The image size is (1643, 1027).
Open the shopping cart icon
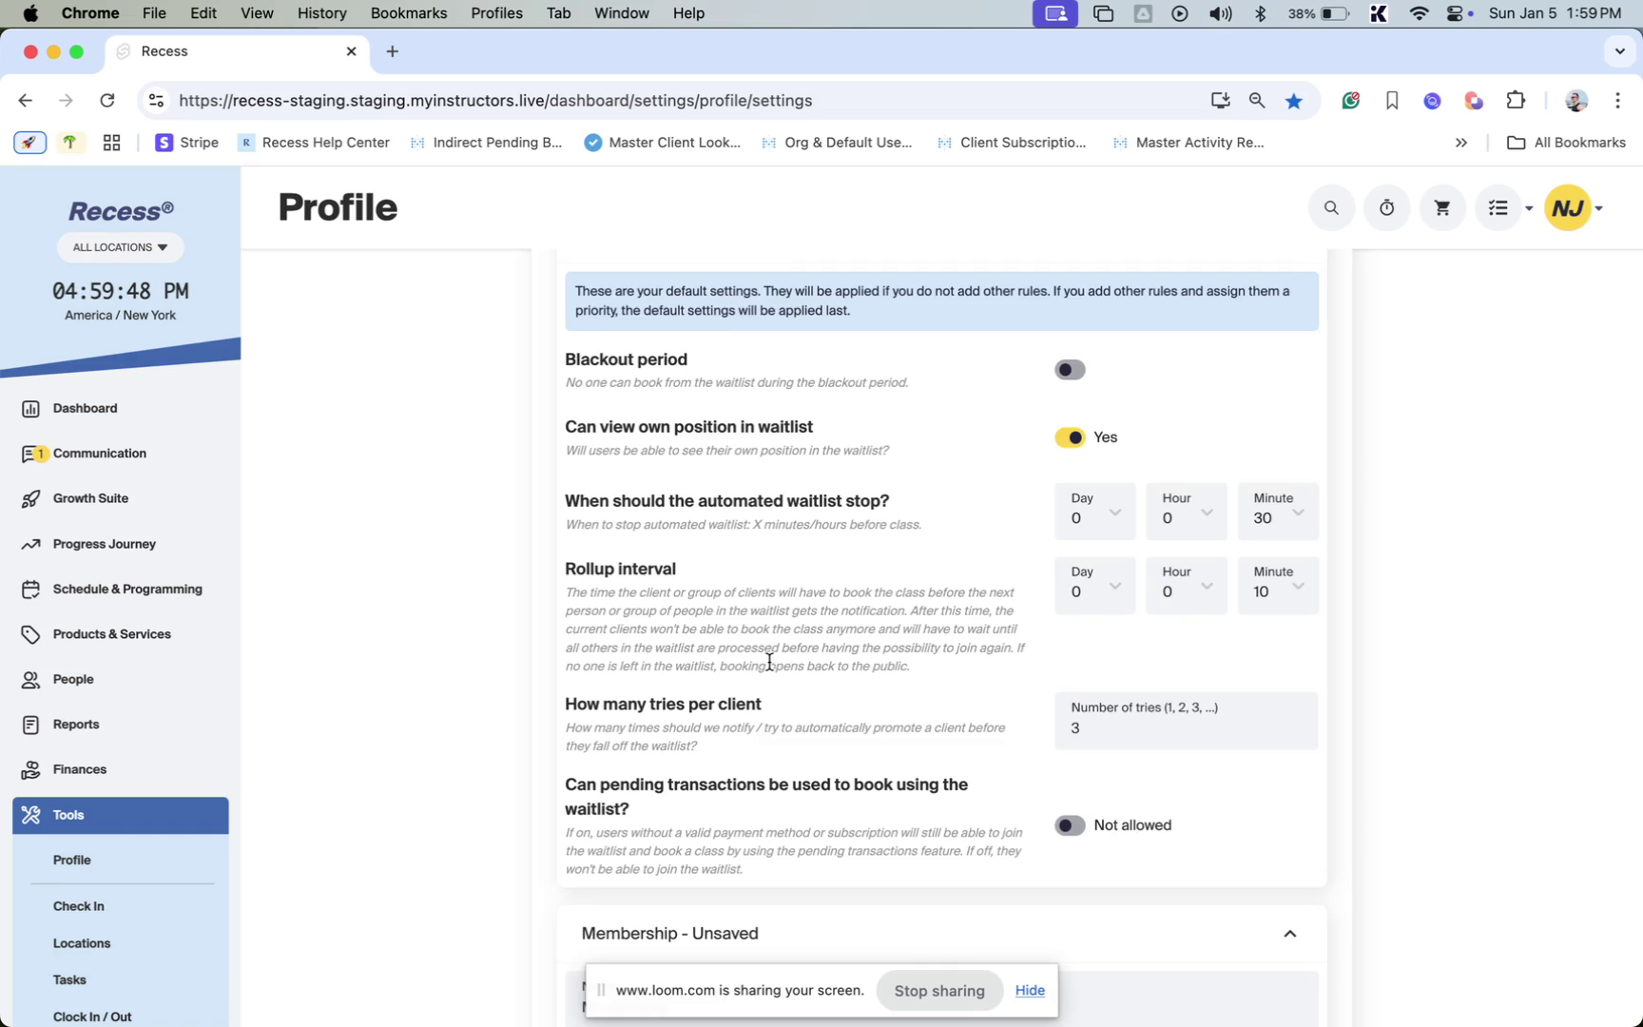tap(1441, 208)
